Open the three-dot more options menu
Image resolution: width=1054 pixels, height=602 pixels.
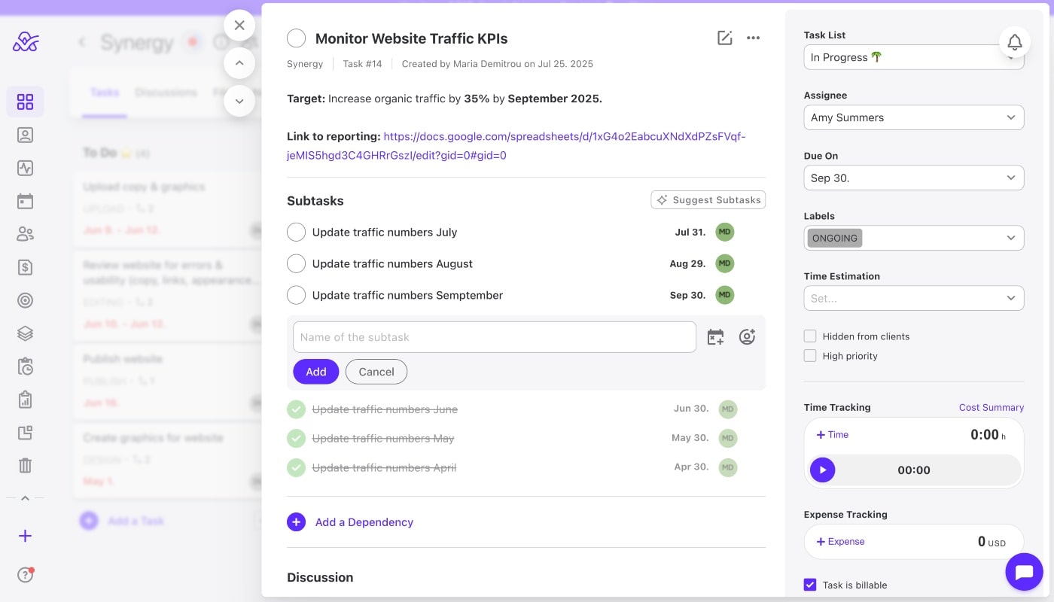coord(753,38)
